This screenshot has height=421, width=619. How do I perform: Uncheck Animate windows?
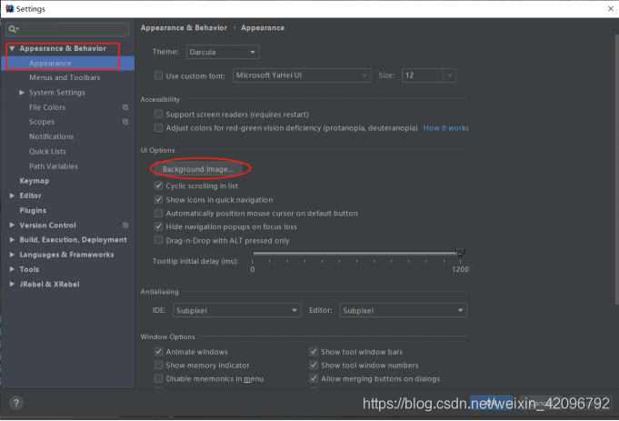point(158,352)
